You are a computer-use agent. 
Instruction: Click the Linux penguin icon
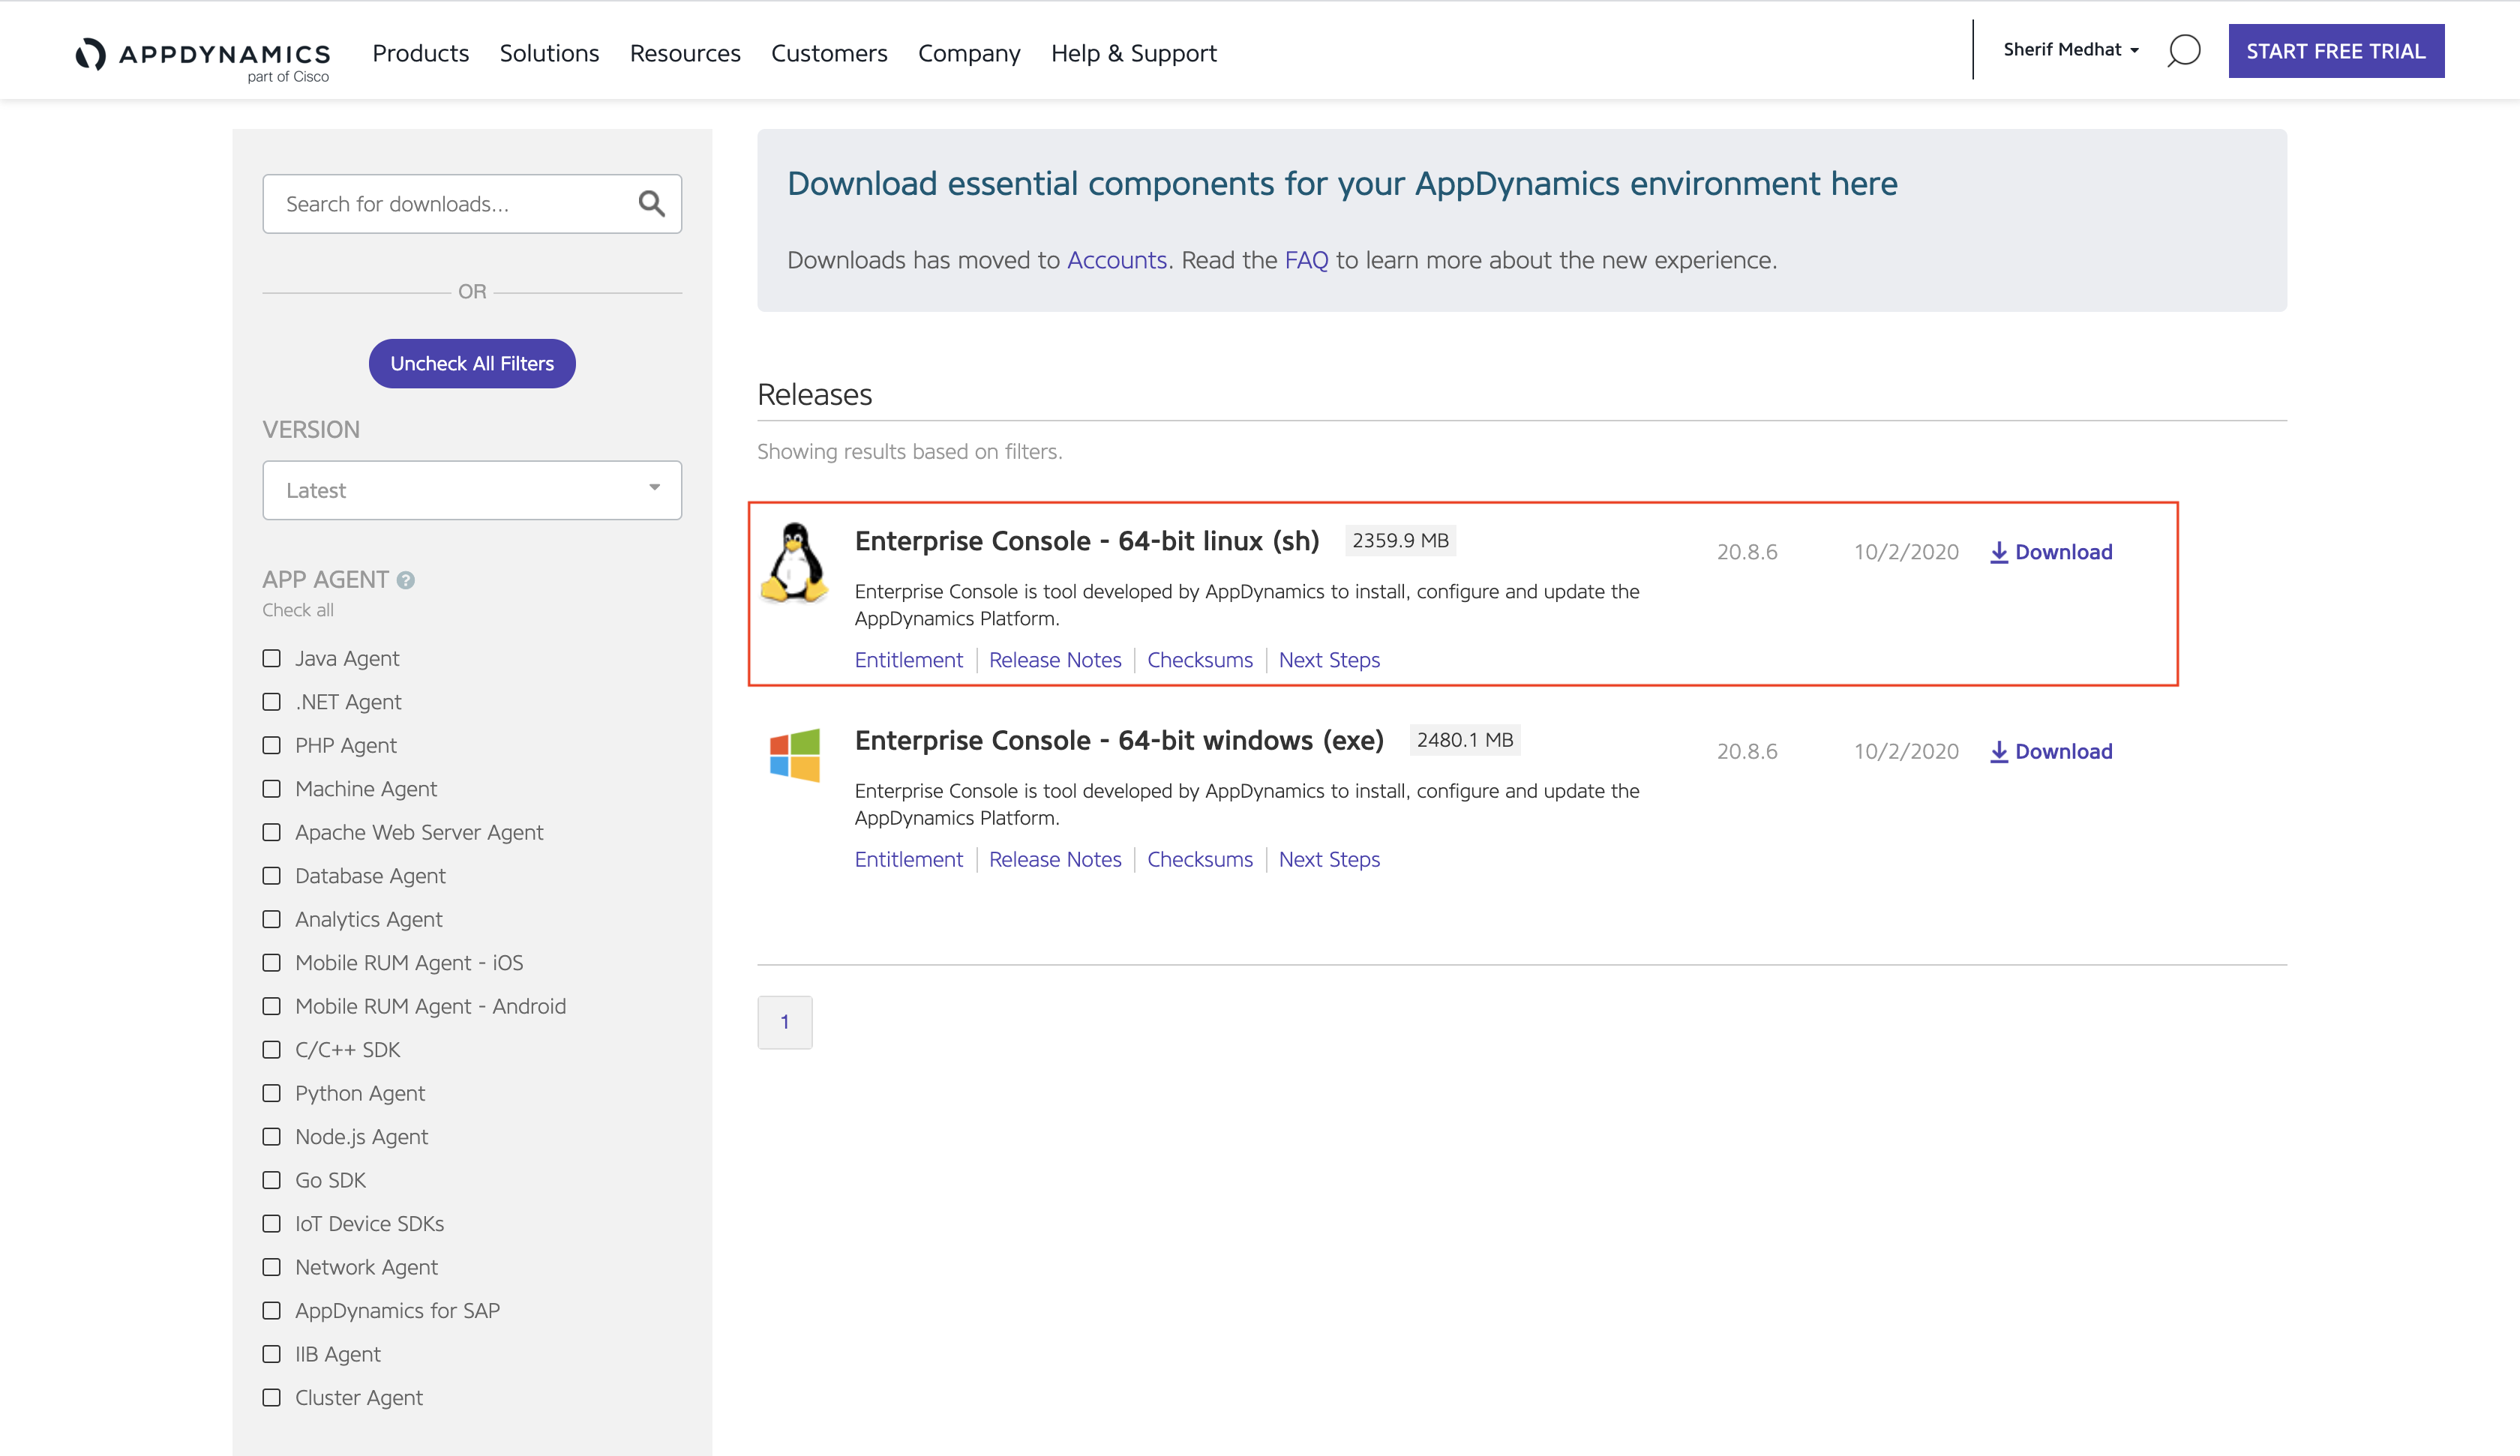[x=794, y=563]
